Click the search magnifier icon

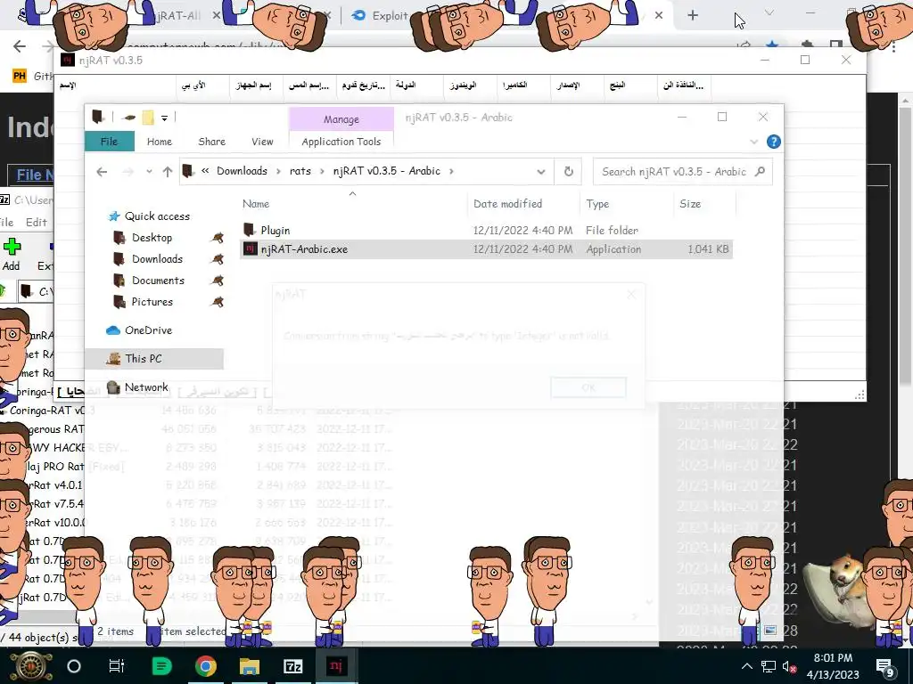click(760, 172)
